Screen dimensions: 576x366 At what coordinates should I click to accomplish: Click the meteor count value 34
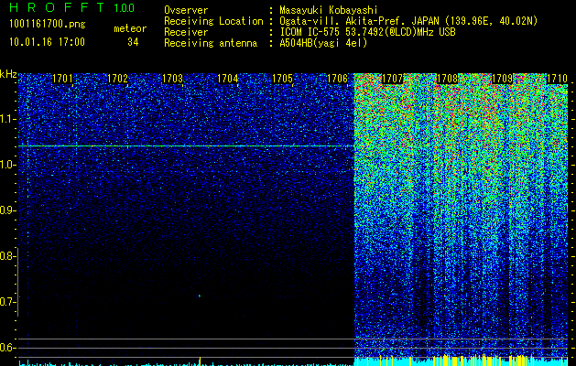click(133, 42)
